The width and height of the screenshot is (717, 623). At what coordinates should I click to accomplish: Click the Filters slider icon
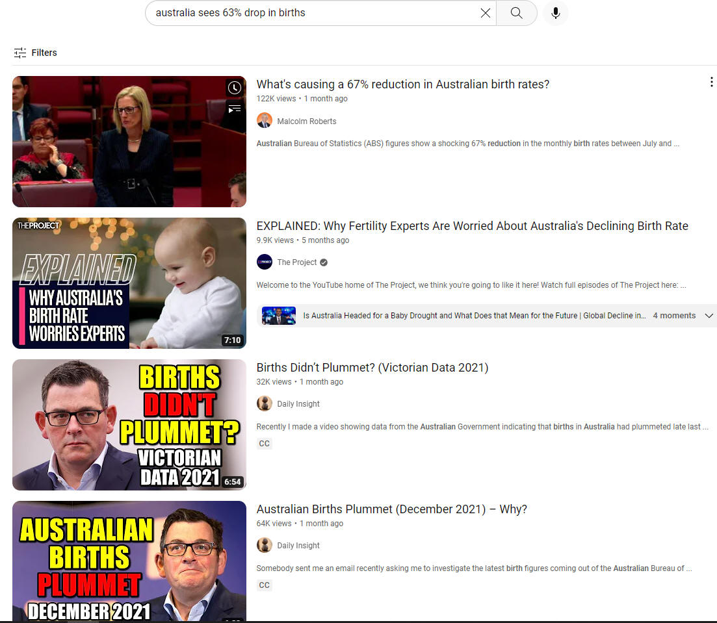(20, 53)
